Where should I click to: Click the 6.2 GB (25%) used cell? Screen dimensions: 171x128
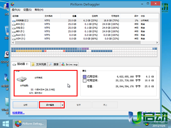90,20
